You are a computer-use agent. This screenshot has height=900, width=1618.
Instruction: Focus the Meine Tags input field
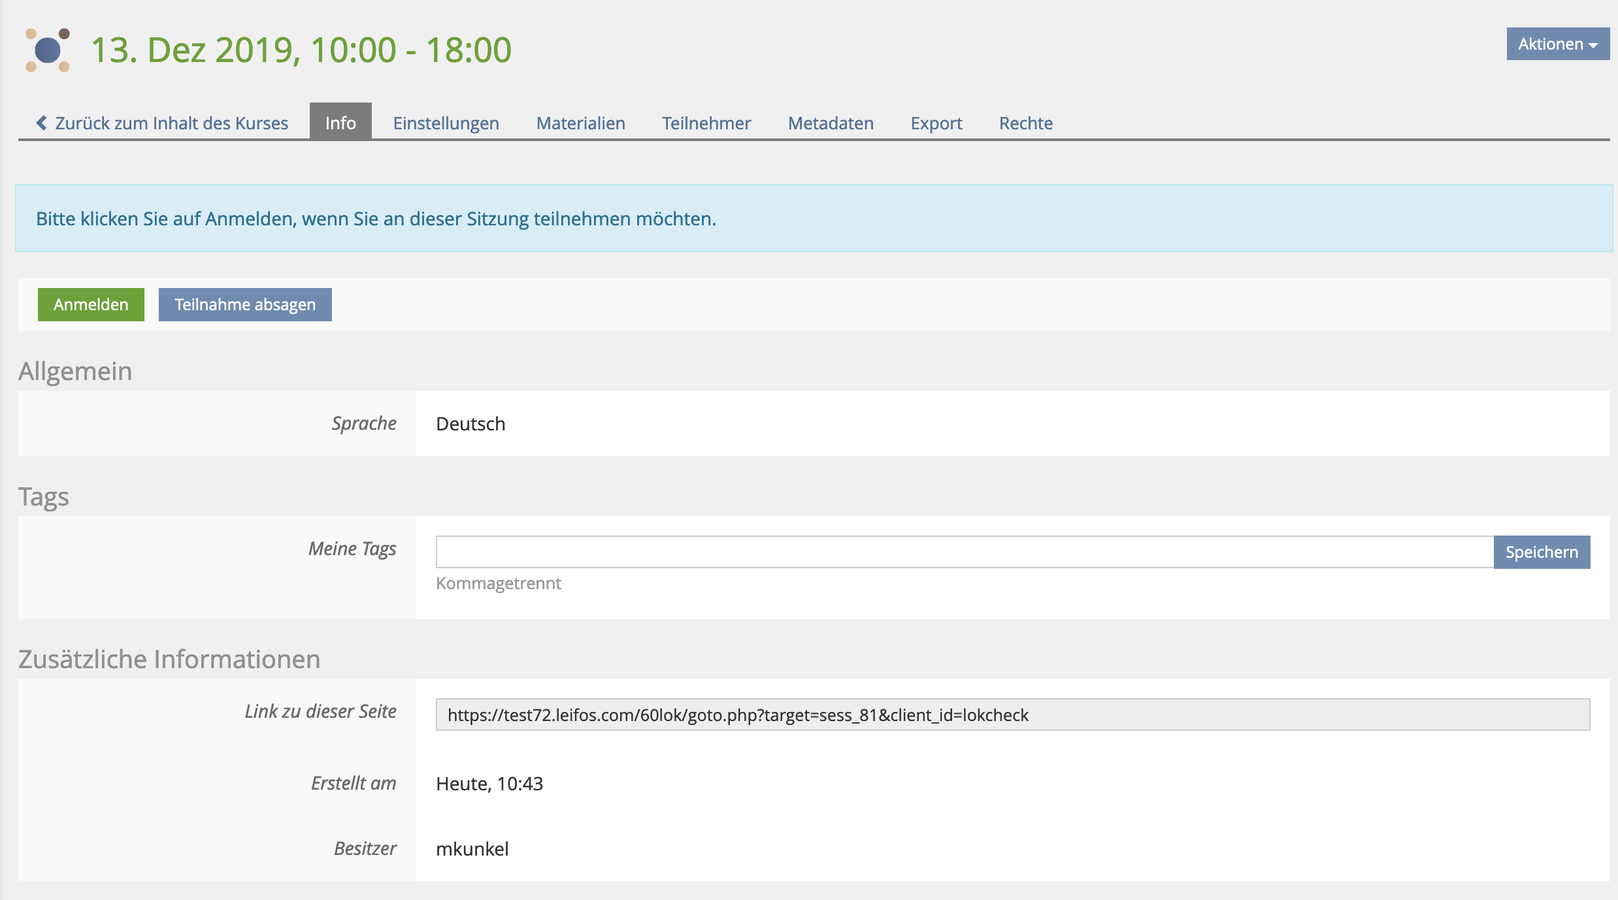[964, 552]
